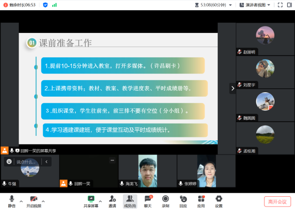This screenshot has height=210, width=295.
Task: Open the reactions (回应) menu
Action: [183, 200]
